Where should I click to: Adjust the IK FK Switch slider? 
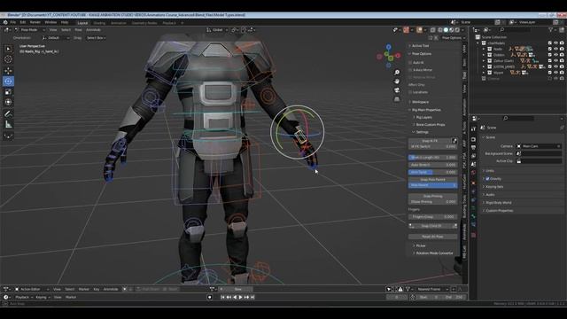432,146
